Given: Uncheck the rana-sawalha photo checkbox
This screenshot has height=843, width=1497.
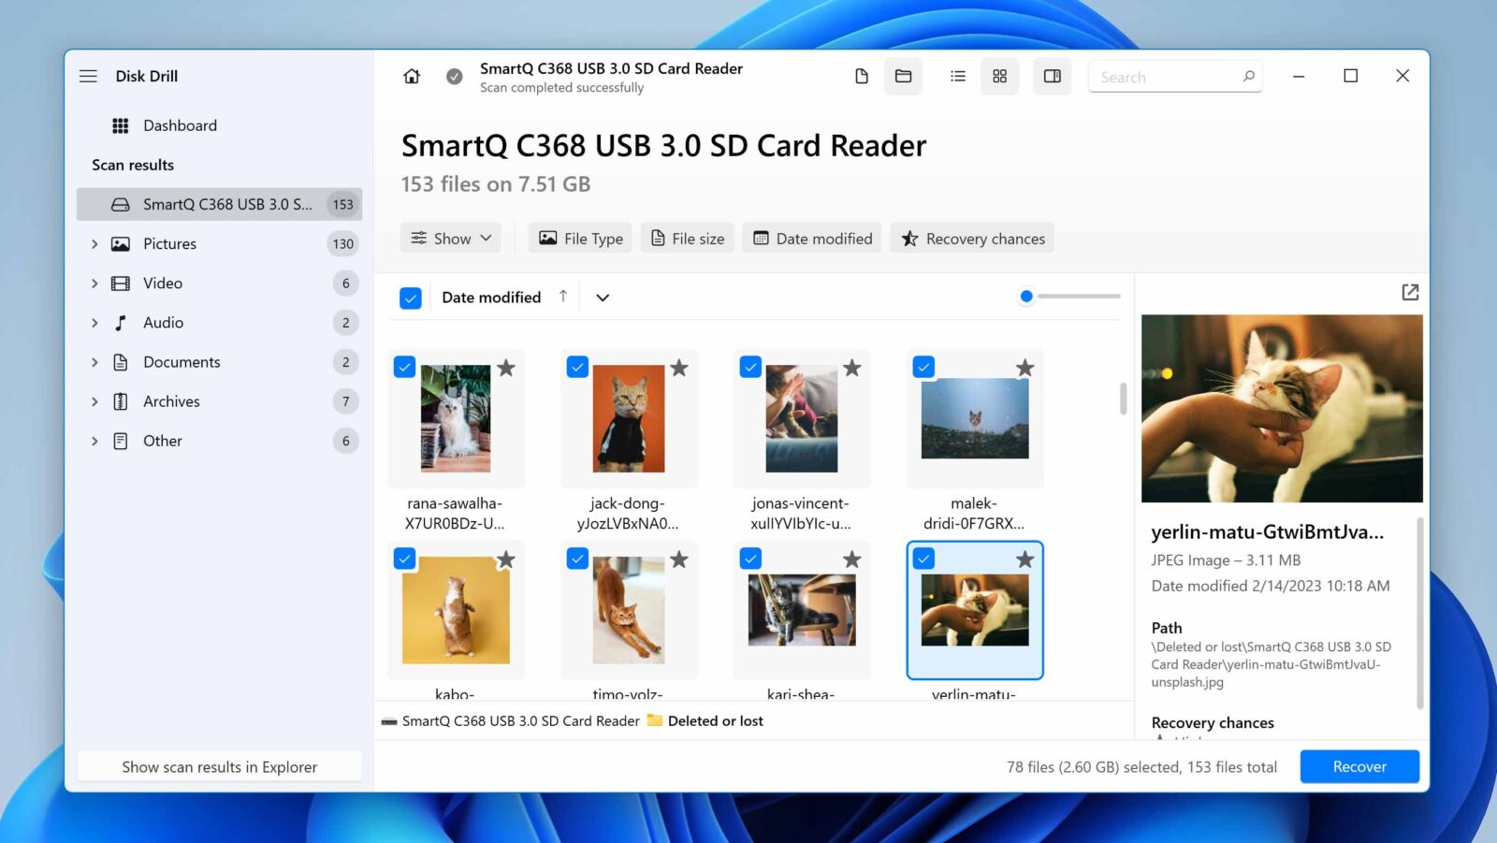Looking at the screenshot, I should coord(404,367).
